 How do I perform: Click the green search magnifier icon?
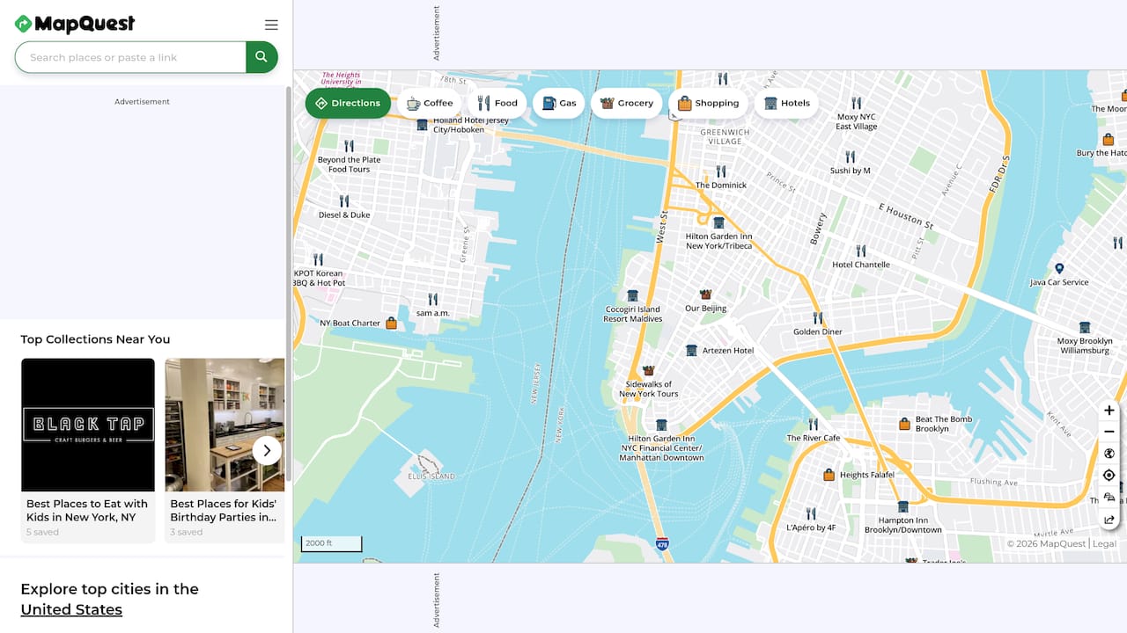coord(261,56)
